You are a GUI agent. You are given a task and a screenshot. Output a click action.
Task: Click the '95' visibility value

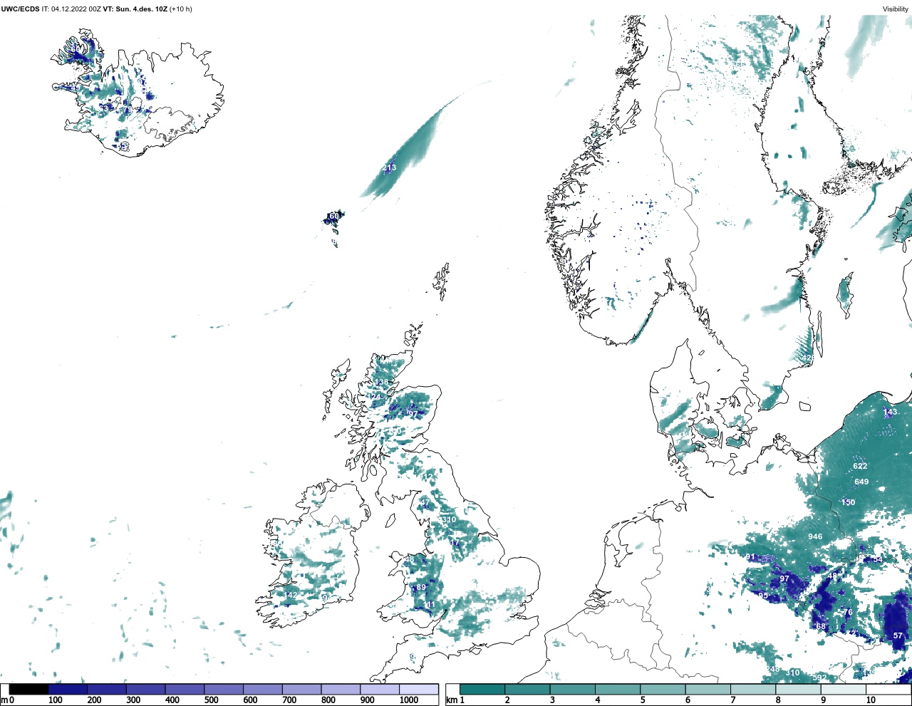[763, 595]
